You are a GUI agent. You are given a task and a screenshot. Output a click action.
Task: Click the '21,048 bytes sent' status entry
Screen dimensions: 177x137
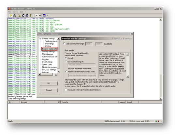click(137, 121)
